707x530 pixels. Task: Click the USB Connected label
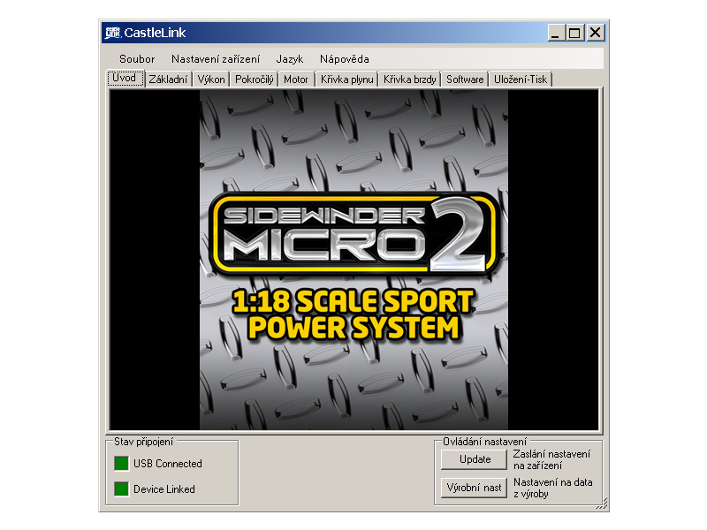(168, 464)
